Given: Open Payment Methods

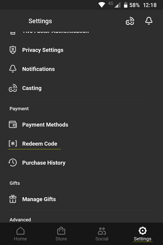Looking at the screenshot, I should click(81, 125).
